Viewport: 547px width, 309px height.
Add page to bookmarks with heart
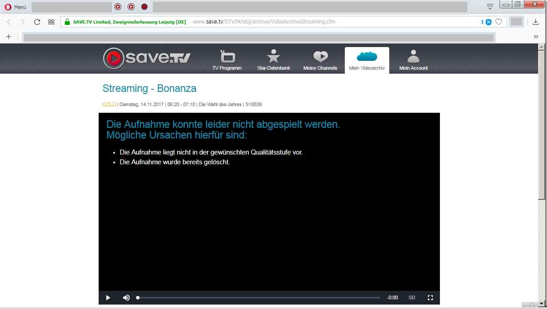(499, 22)
